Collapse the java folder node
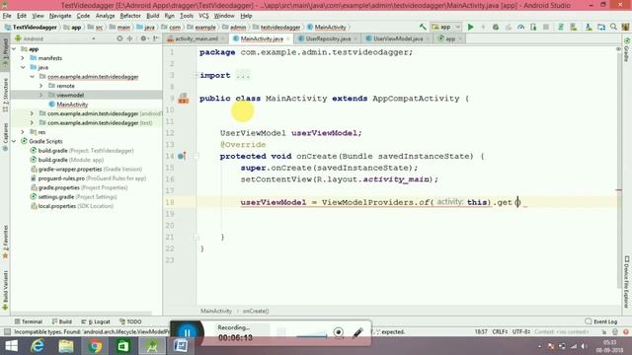 [23, 68]
